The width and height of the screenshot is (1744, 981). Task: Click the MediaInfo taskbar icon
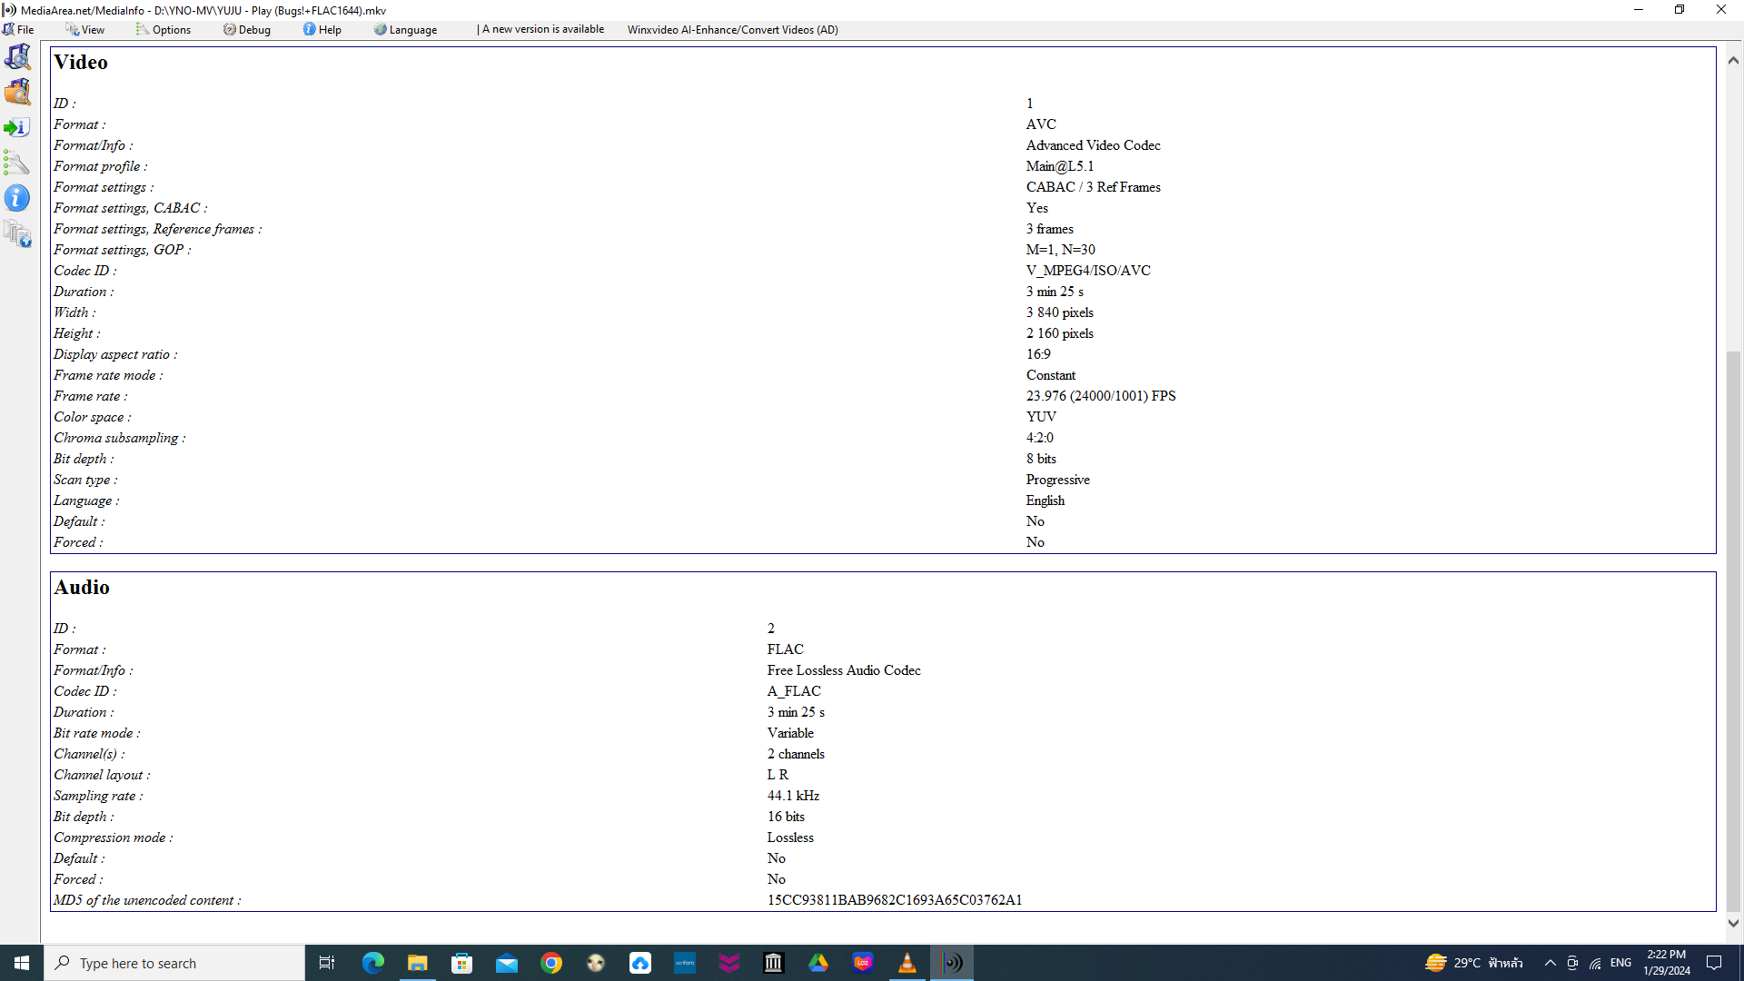point(951,963)
